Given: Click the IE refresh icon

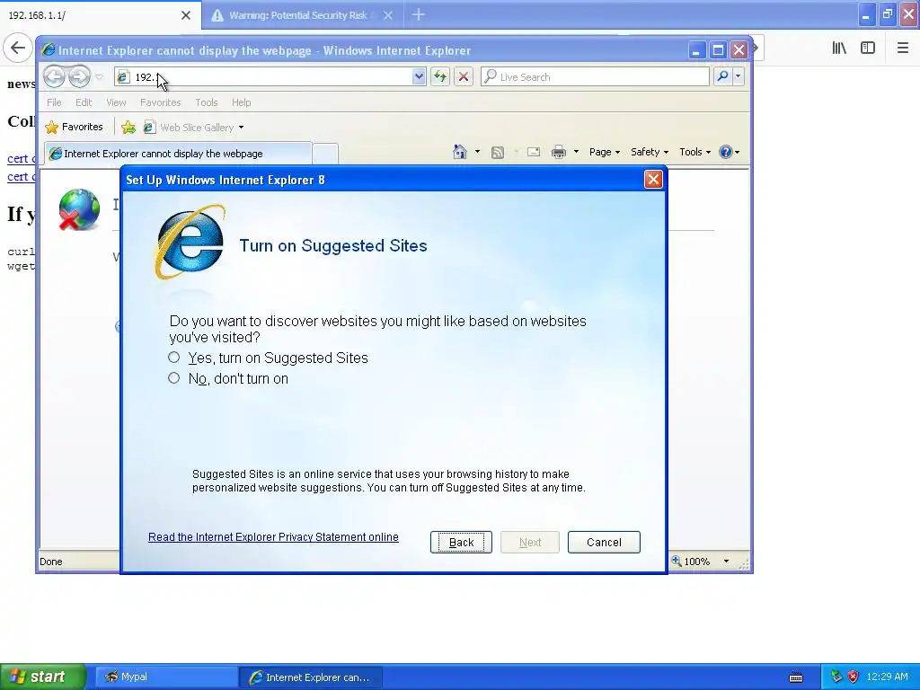Looking at the screenshot, I should [x=440, y=76].
